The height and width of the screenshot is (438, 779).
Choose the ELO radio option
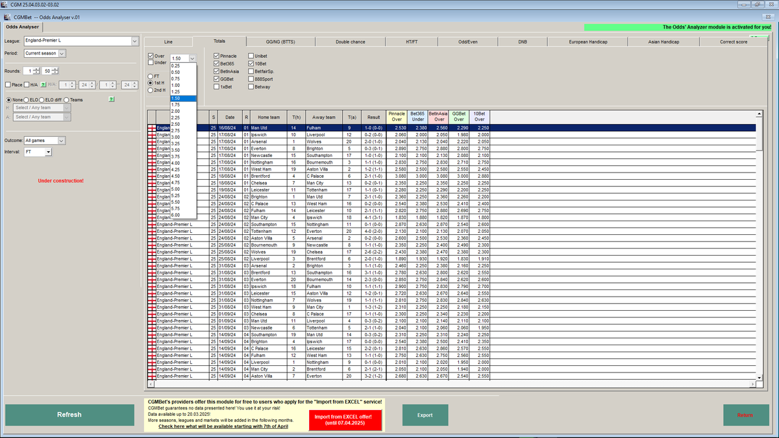pyautogui.click(x=27, y=99)
